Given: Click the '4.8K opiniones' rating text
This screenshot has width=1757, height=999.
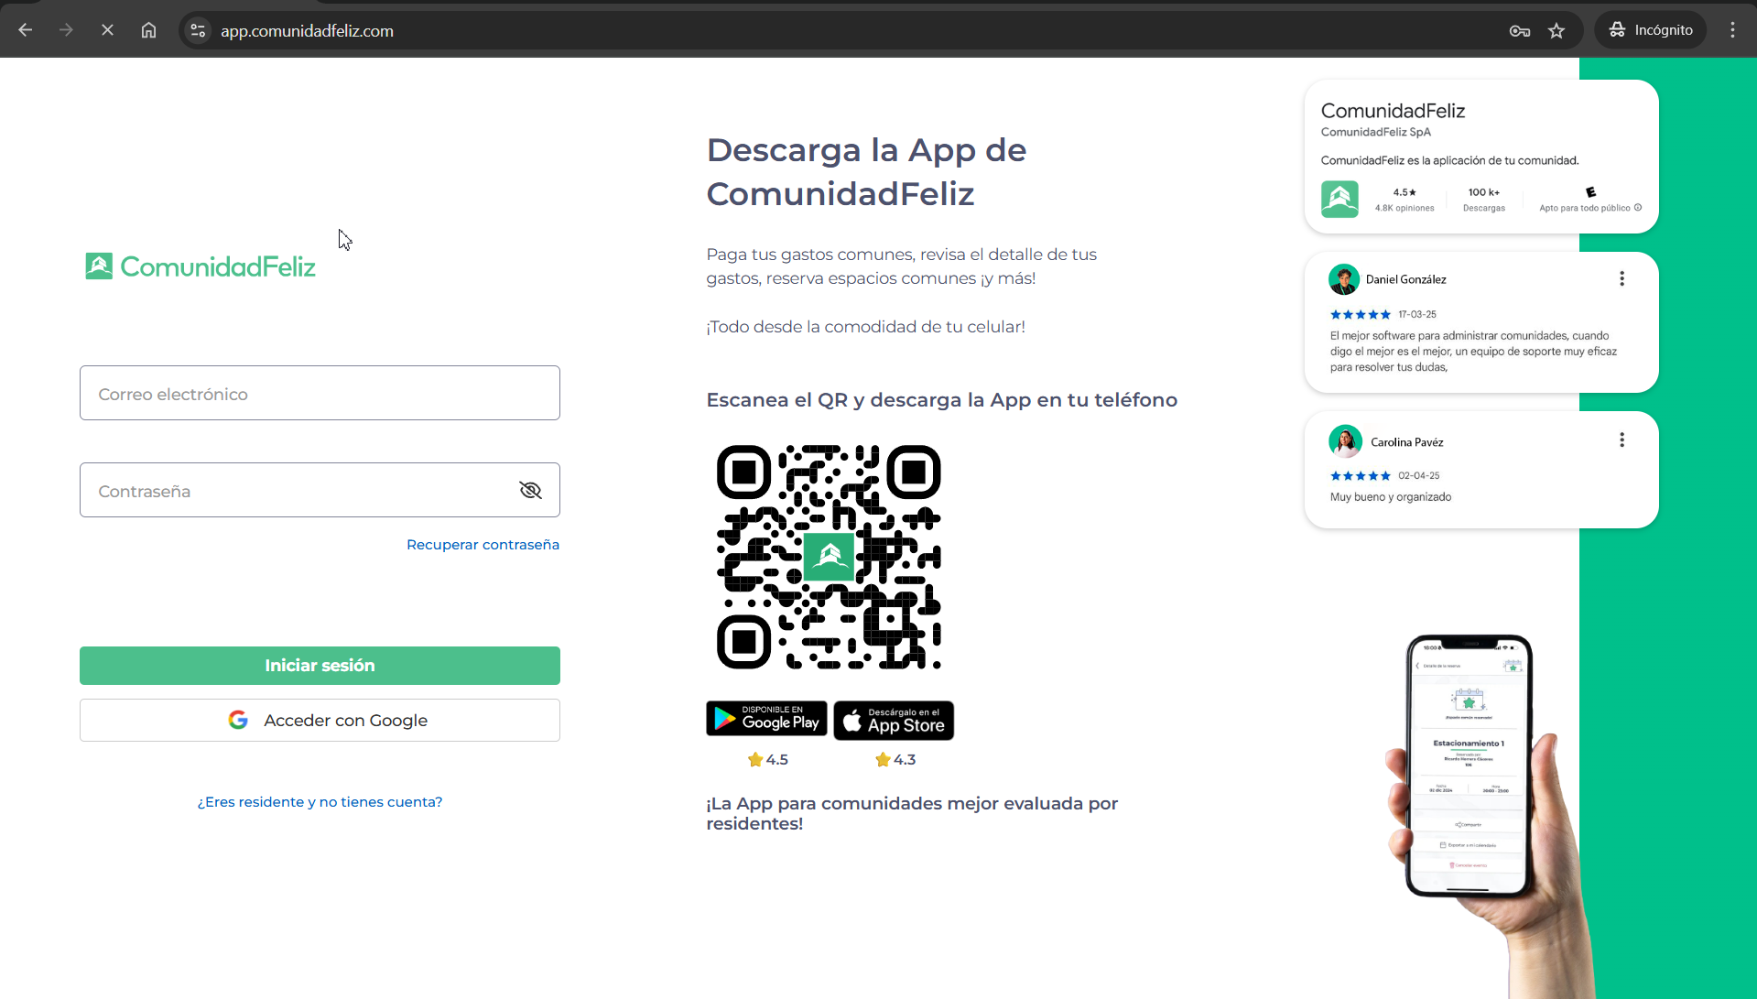Looking at the screenshot, I should [1405, 208].
